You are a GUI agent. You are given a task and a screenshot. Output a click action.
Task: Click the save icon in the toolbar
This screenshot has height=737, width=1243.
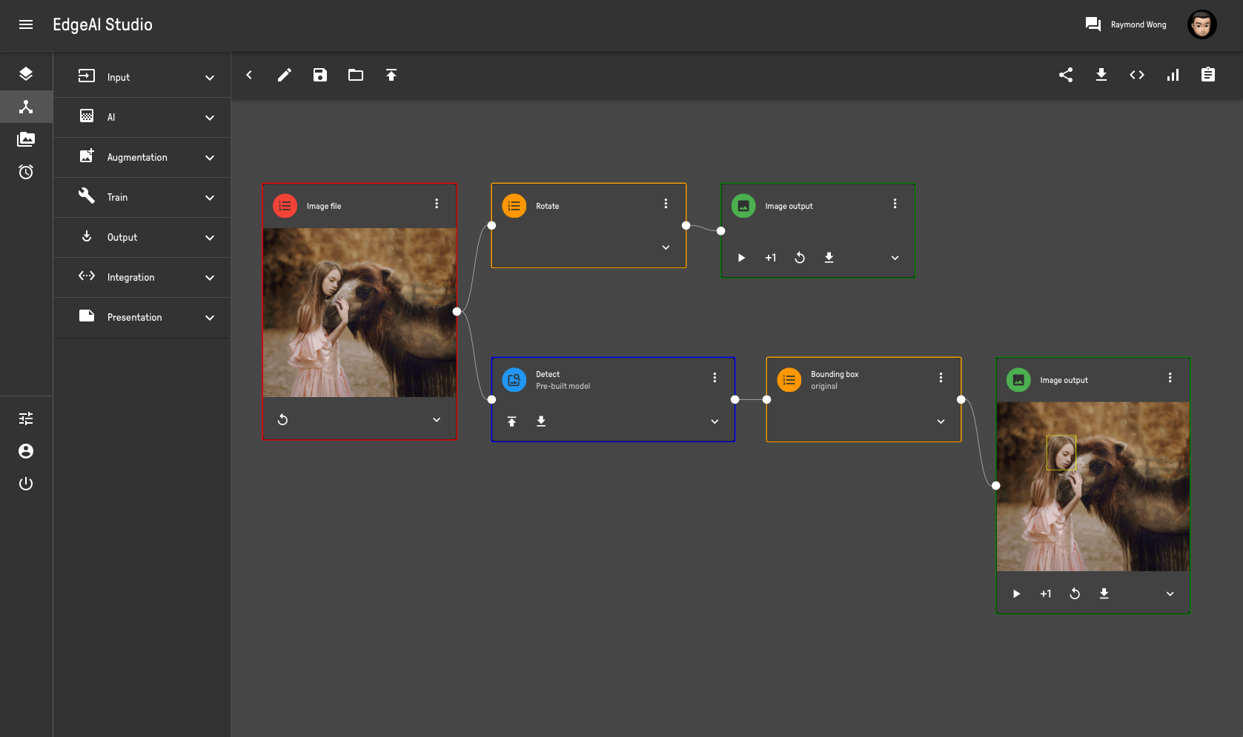pos(320,75)
